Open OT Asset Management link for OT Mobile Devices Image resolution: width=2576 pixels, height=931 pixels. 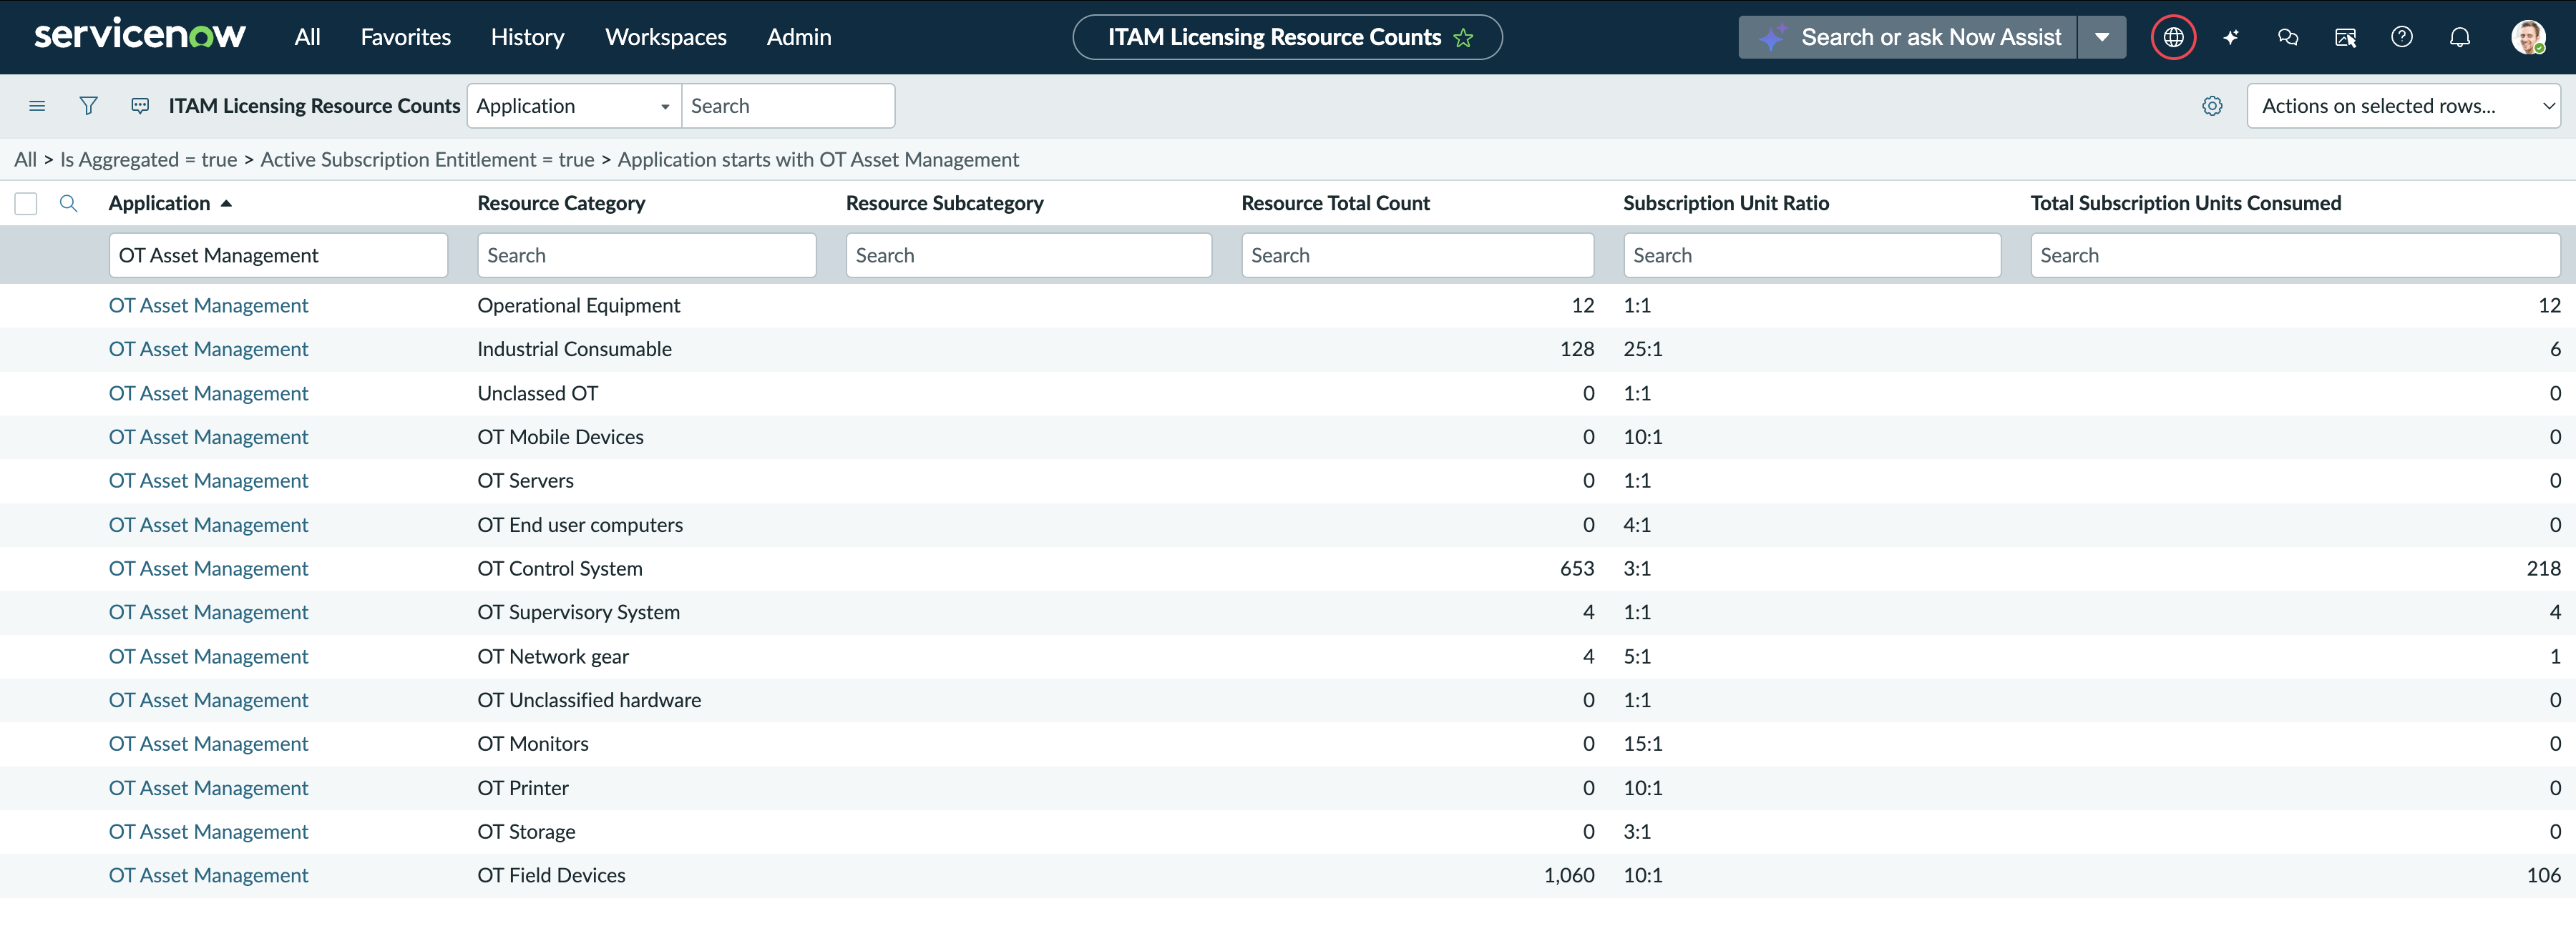pos(208,438)
